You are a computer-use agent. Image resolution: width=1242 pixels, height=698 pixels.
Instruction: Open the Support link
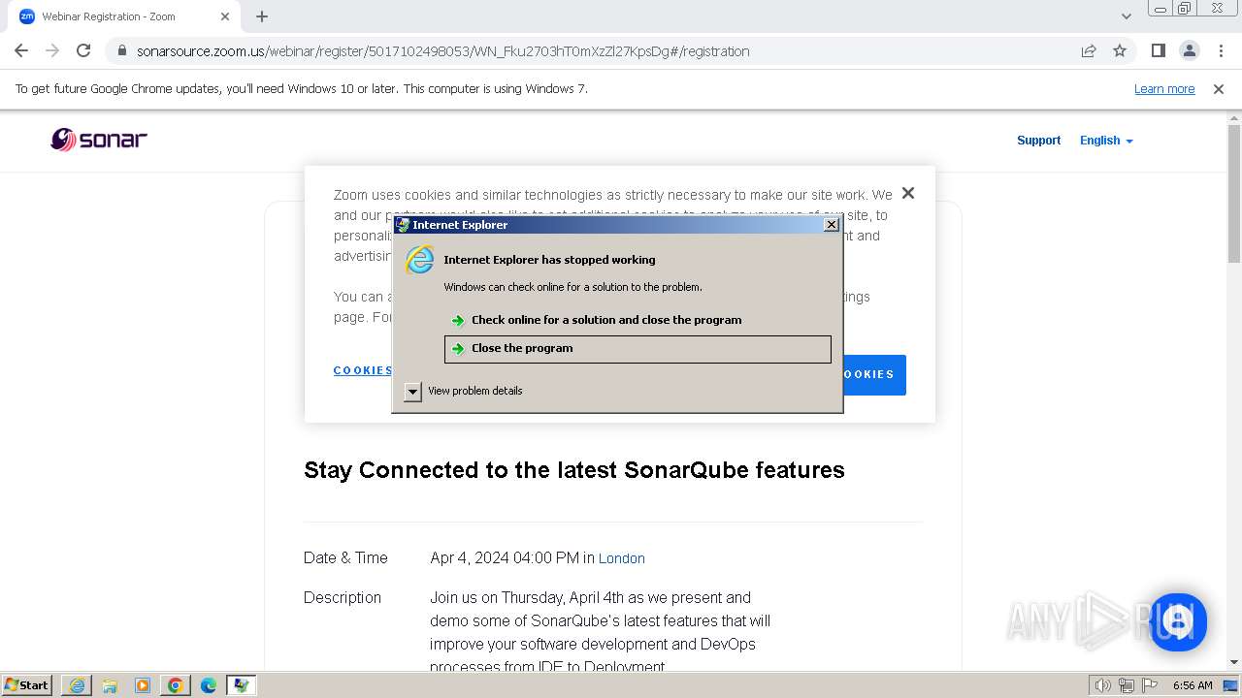click(x=1038, y=141)
